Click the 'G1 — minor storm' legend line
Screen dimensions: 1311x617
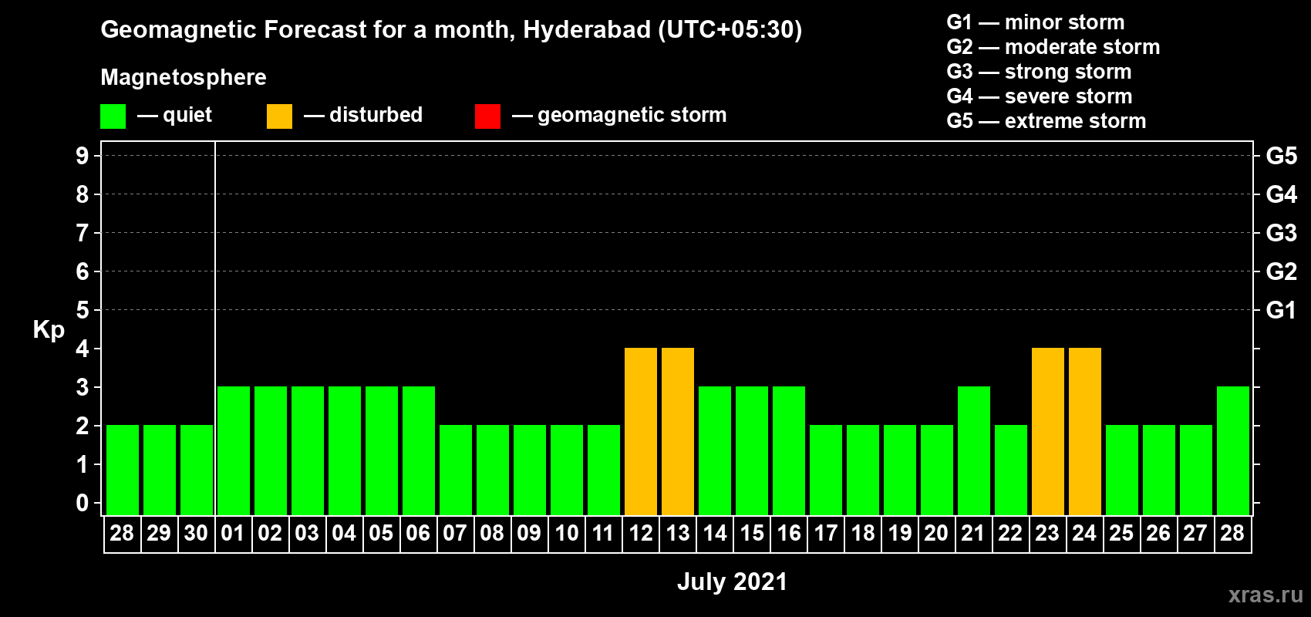click(1036, 22)
